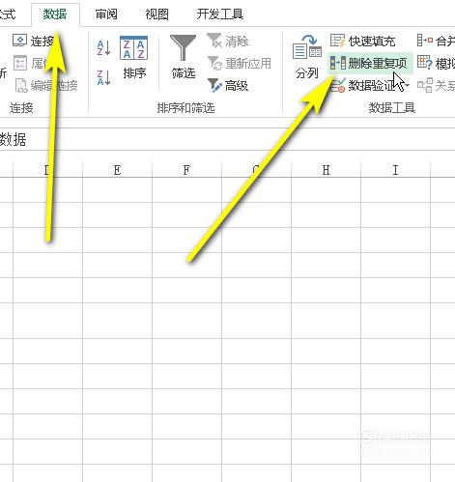This screenshot has height=482, width=455.
Task: Open the 高级 advanced filter
Action: [227, 85]
